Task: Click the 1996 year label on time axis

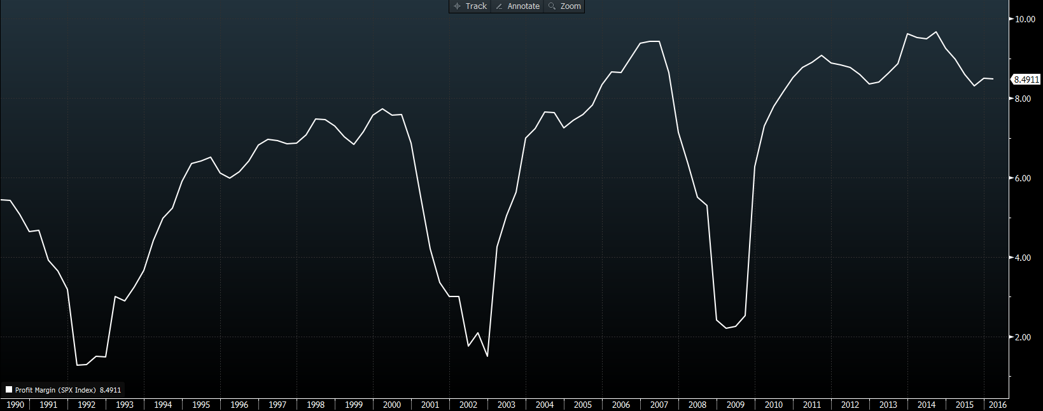Action: (x=239, y=405)
